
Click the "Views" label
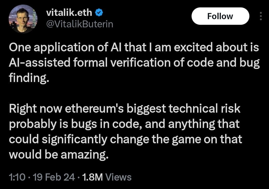pos(118,177)
